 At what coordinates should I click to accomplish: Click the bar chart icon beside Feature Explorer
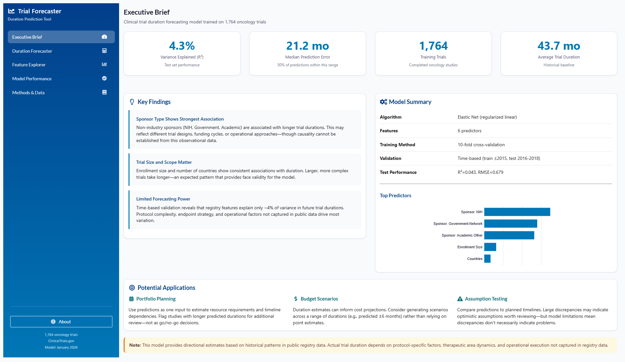104,65
